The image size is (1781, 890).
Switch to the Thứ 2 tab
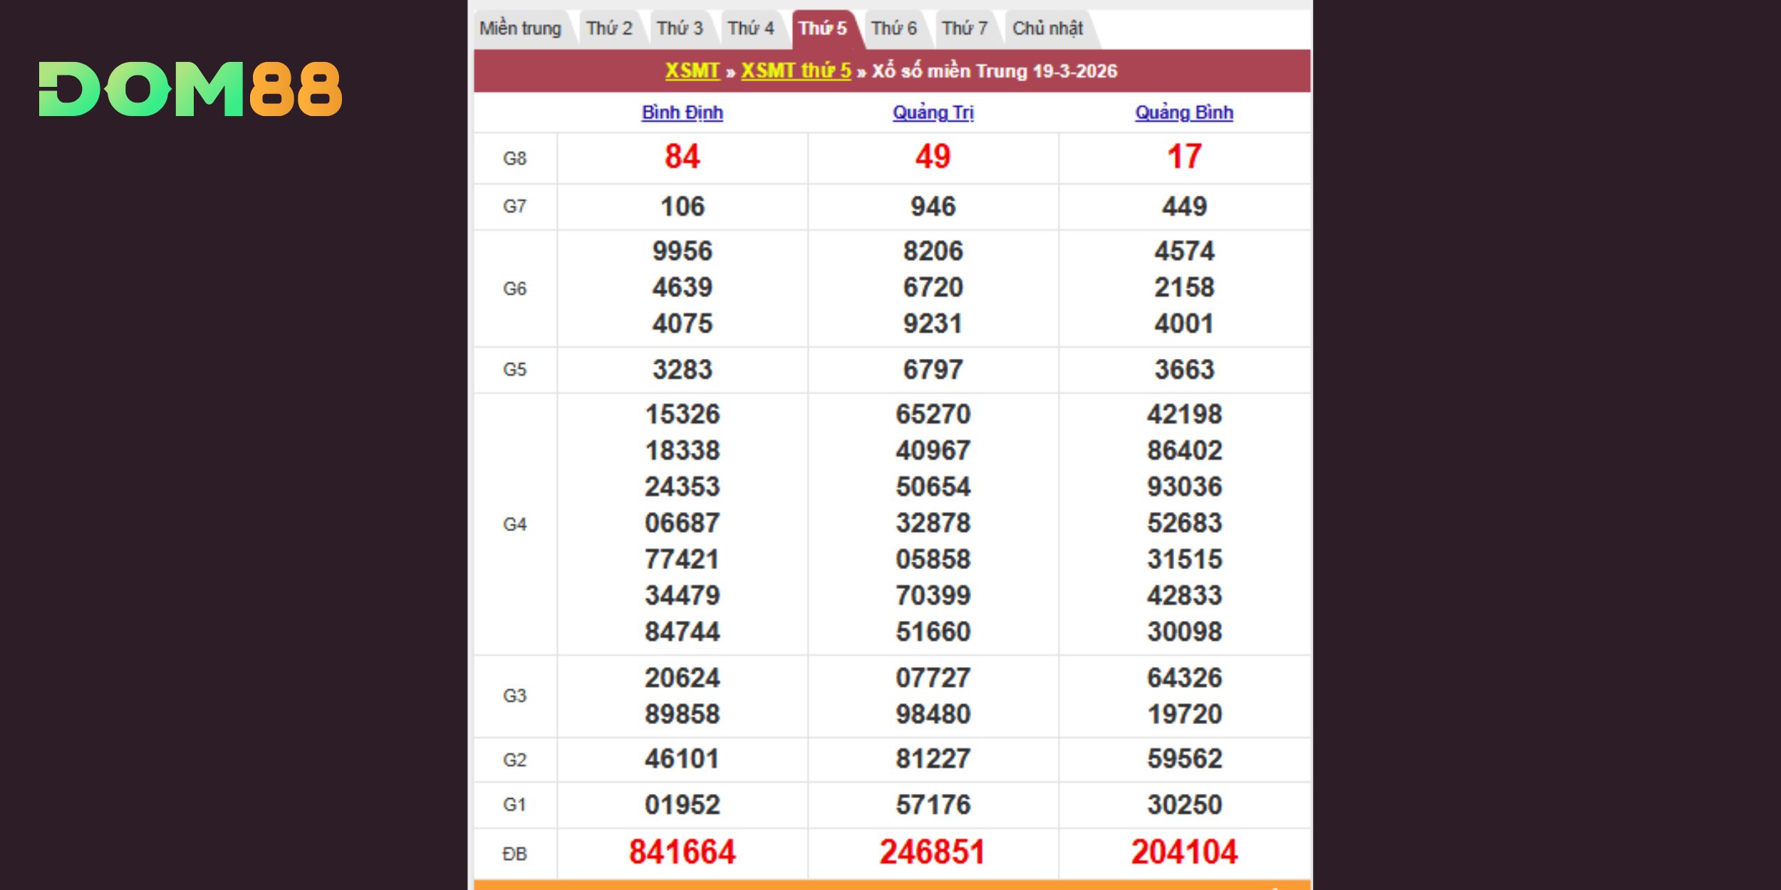(x=609, y=28)
